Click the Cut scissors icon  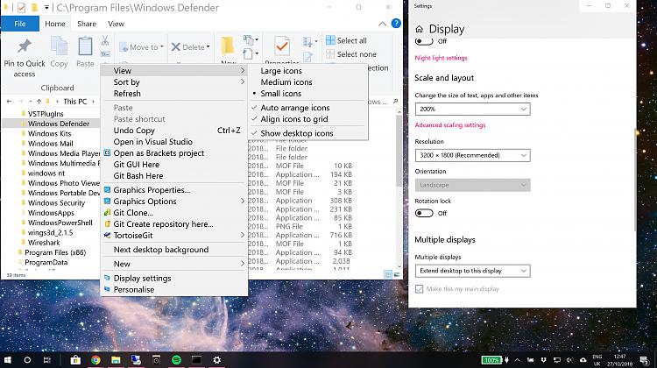click(105, 40)
